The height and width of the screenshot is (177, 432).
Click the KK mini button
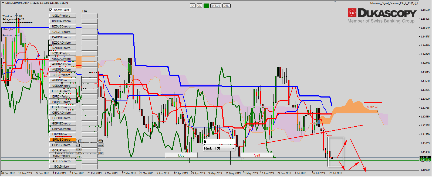pyautogui.click(x=101, y=153)
